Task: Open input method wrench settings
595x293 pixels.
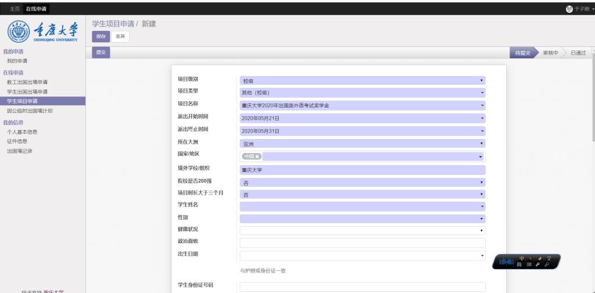Action: 538,265
